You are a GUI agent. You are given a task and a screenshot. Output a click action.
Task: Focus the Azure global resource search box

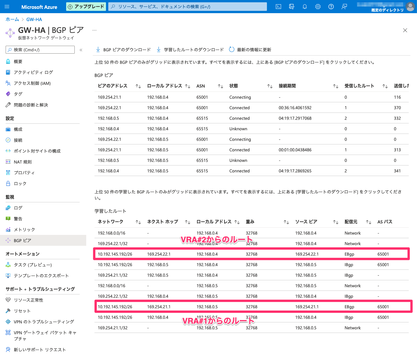[x=188, y=7]
